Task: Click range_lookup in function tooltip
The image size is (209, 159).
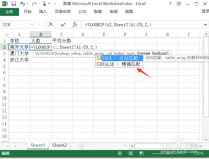Action: pyautogui.click(x=152, y=54)
